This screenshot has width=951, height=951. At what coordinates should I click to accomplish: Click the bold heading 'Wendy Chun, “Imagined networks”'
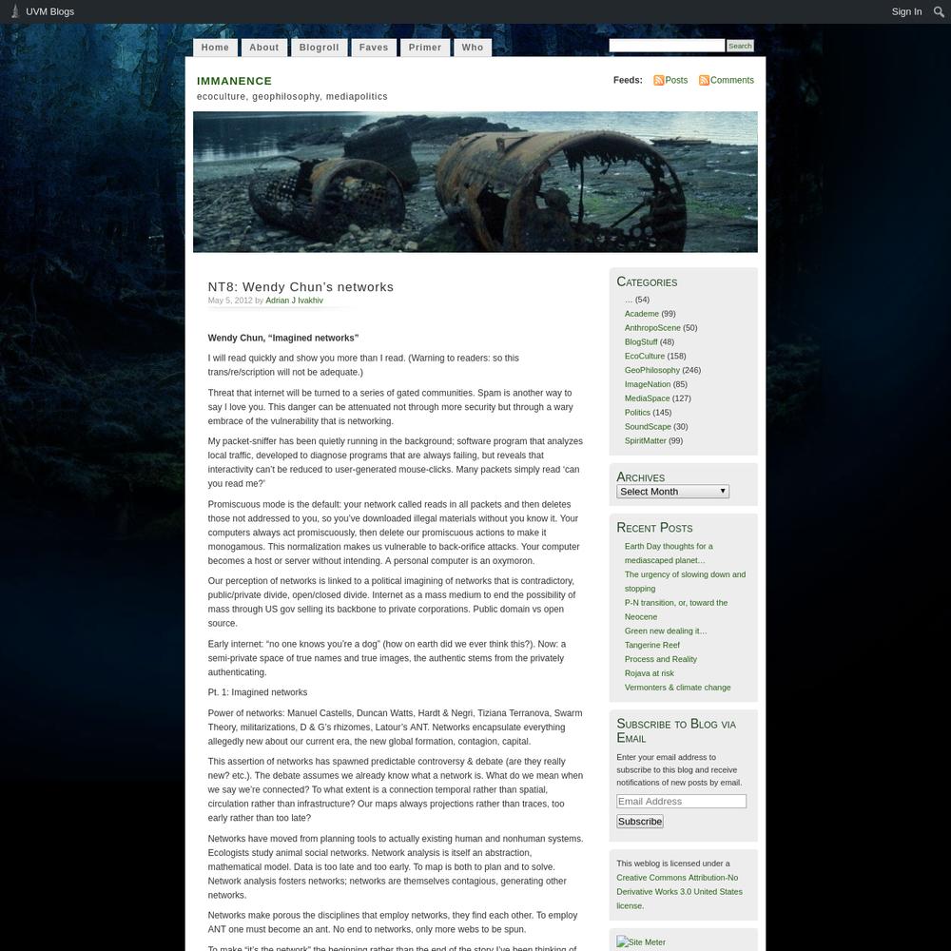coord(283,338)
